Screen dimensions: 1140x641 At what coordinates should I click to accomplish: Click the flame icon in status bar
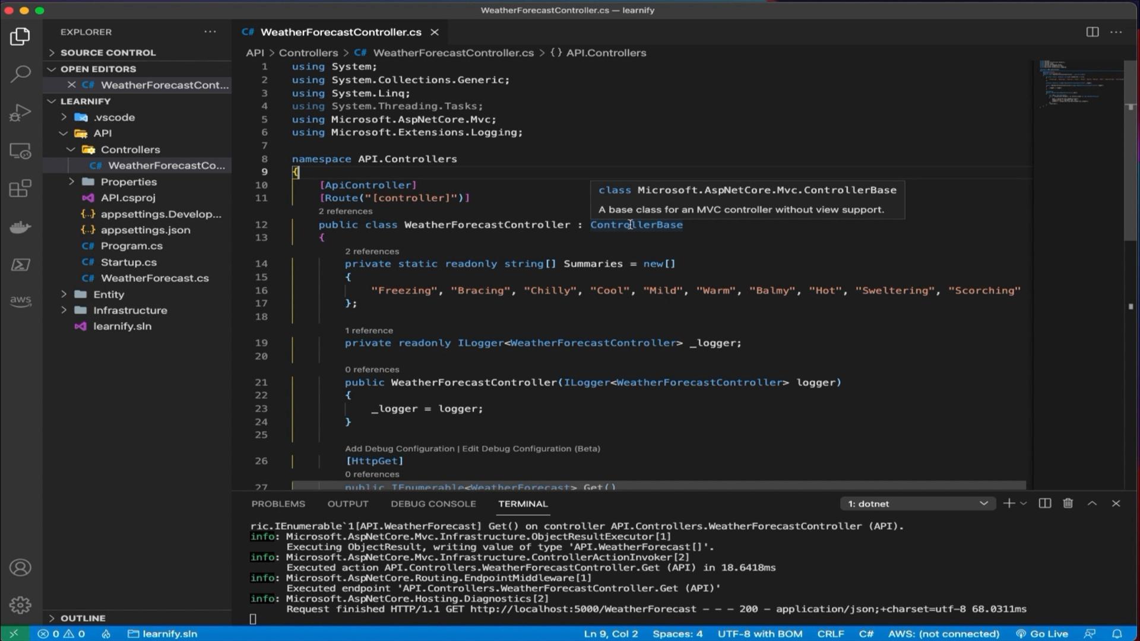click(x=106, y=634)
